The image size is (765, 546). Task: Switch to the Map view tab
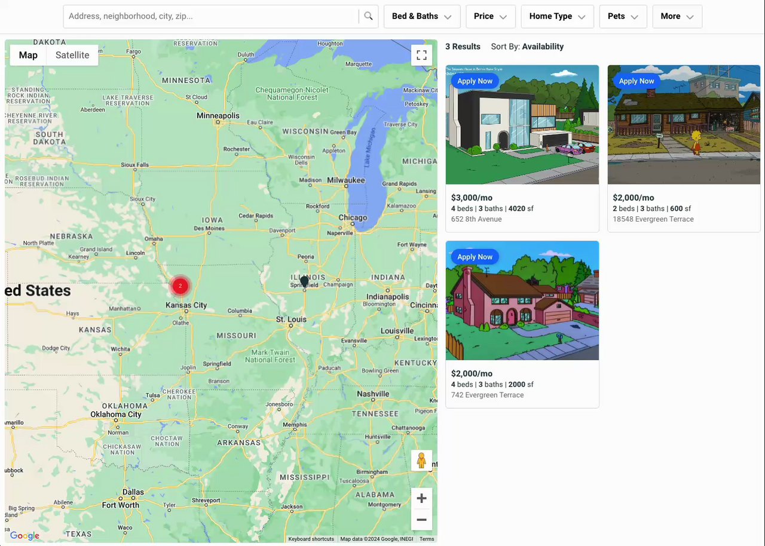28,55
